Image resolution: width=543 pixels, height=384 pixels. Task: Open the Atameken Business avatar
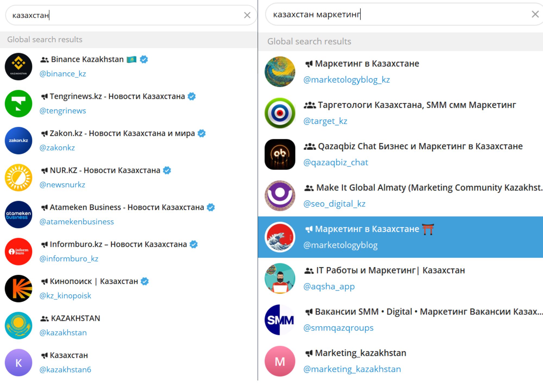point(18,215)
